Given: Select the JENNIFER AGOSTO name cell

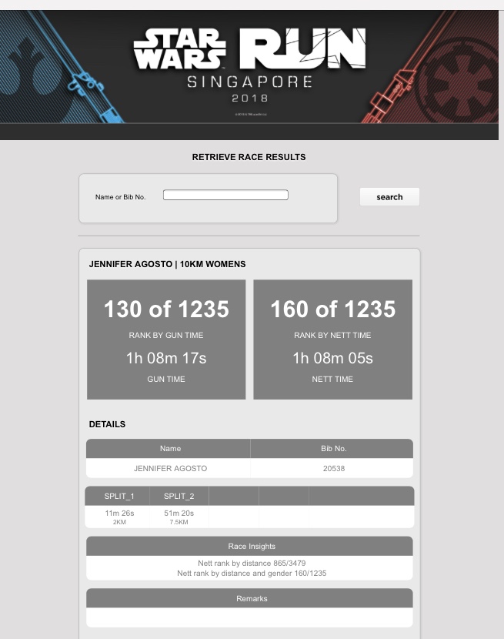Looking at the screenshot, I should tap(170, 469).
